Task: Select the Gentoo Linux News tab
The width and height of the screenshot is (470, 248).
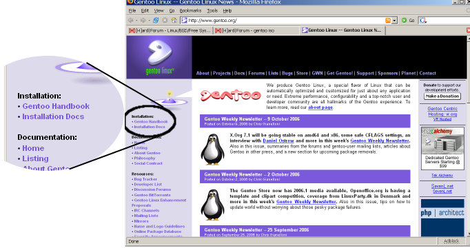Action: [x=343, y=30]
